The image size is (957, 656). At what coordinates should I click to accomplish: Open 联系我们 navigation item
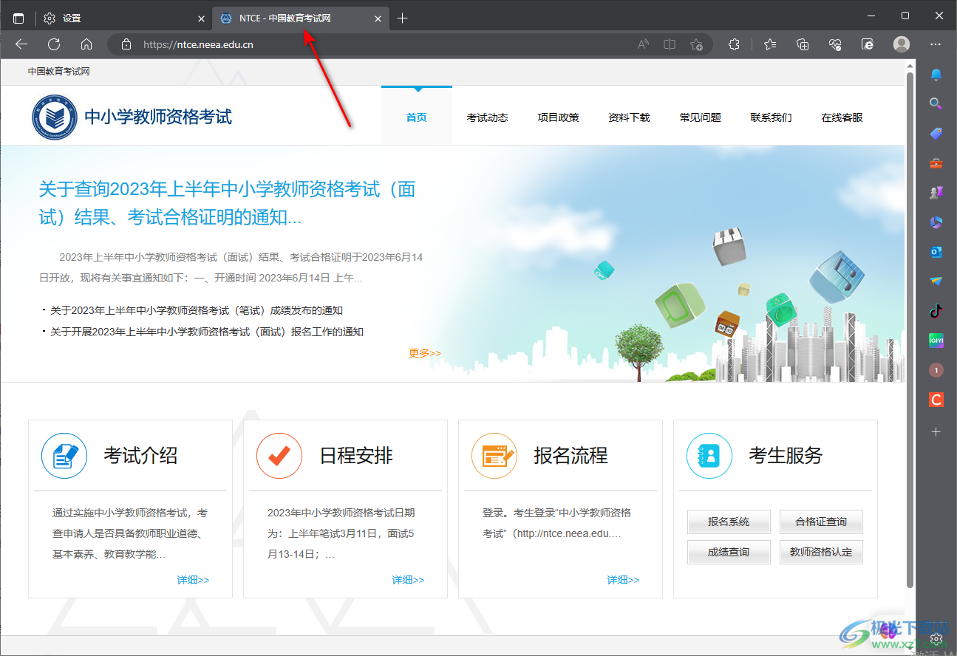[x=772, y=117]
